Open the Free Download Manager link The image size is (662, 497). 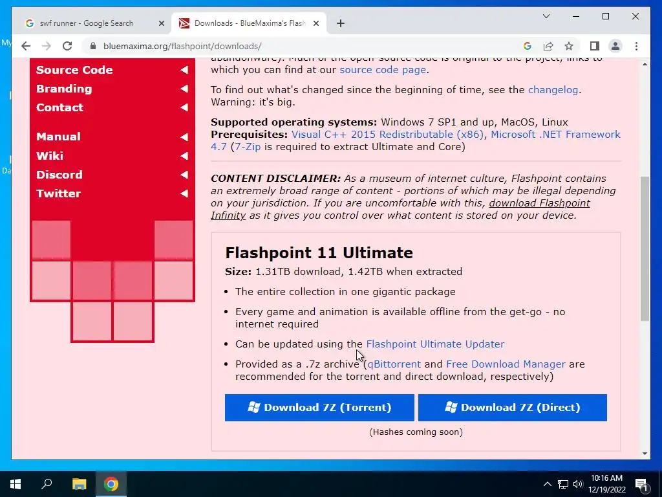506,364
